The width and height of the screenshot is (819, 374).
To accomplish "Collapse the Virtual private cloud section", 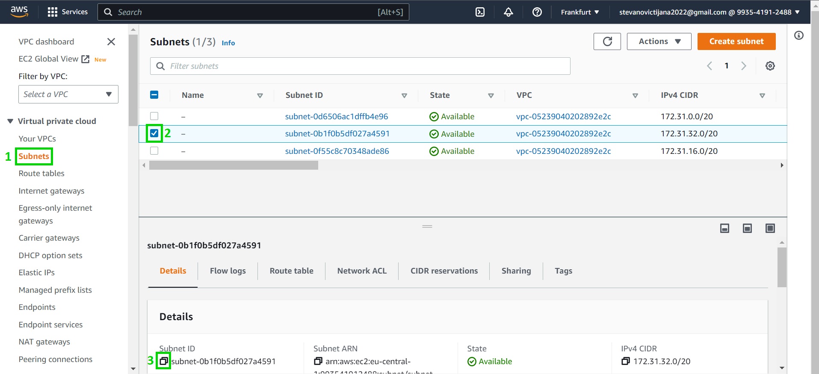I will [x=10, y=121].
